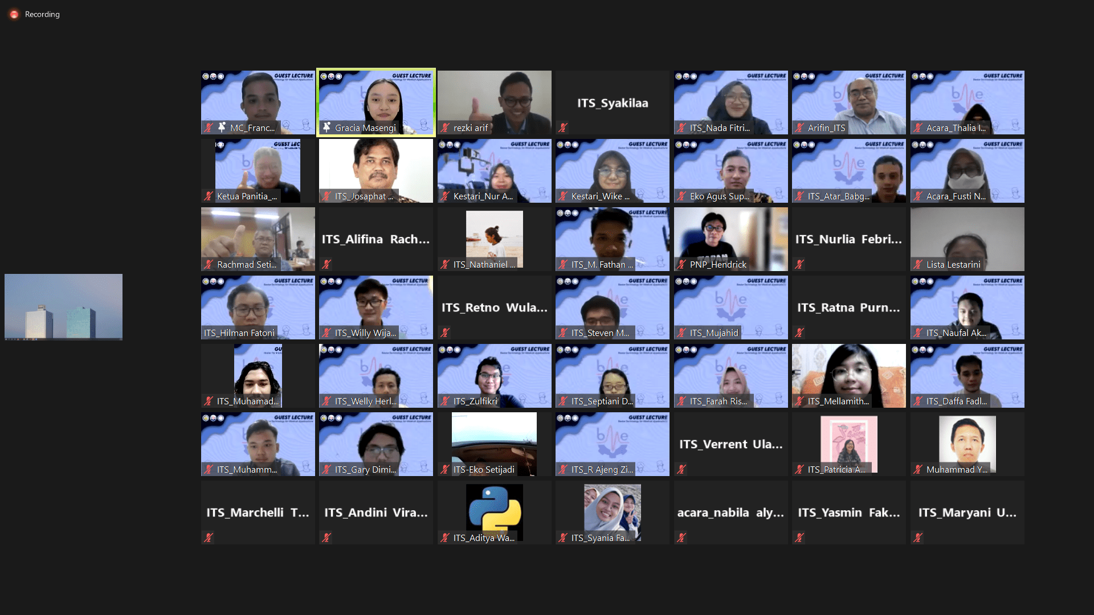Click the red Recording indicator icon

coord(14,14)
